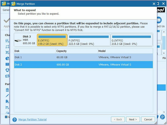Viewport: 167px width, 125px height.
Task: Click the pie chart icon in the sidebar
Action: point(7,59)
